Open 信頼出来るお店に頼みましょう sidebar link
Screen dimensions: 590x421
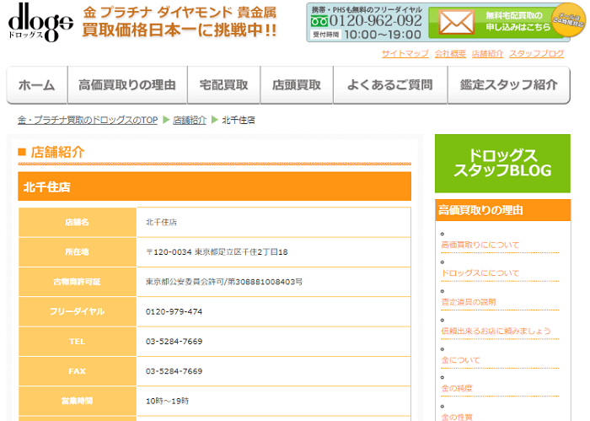[x=496, y=331]
